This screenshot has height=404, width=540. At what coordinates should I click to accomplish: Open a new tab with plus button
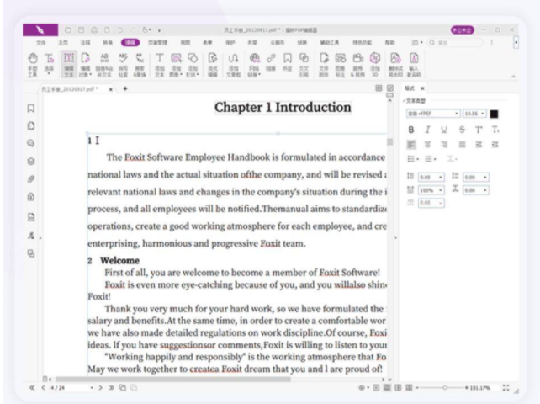(125, 88)
